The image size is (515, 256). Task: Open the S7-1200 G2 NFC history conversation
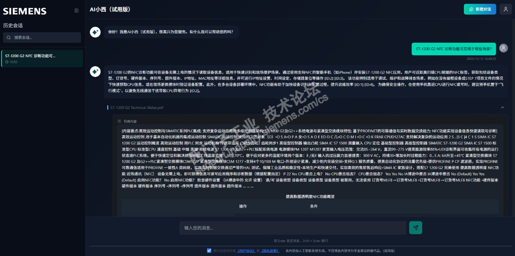coord(42,58)
